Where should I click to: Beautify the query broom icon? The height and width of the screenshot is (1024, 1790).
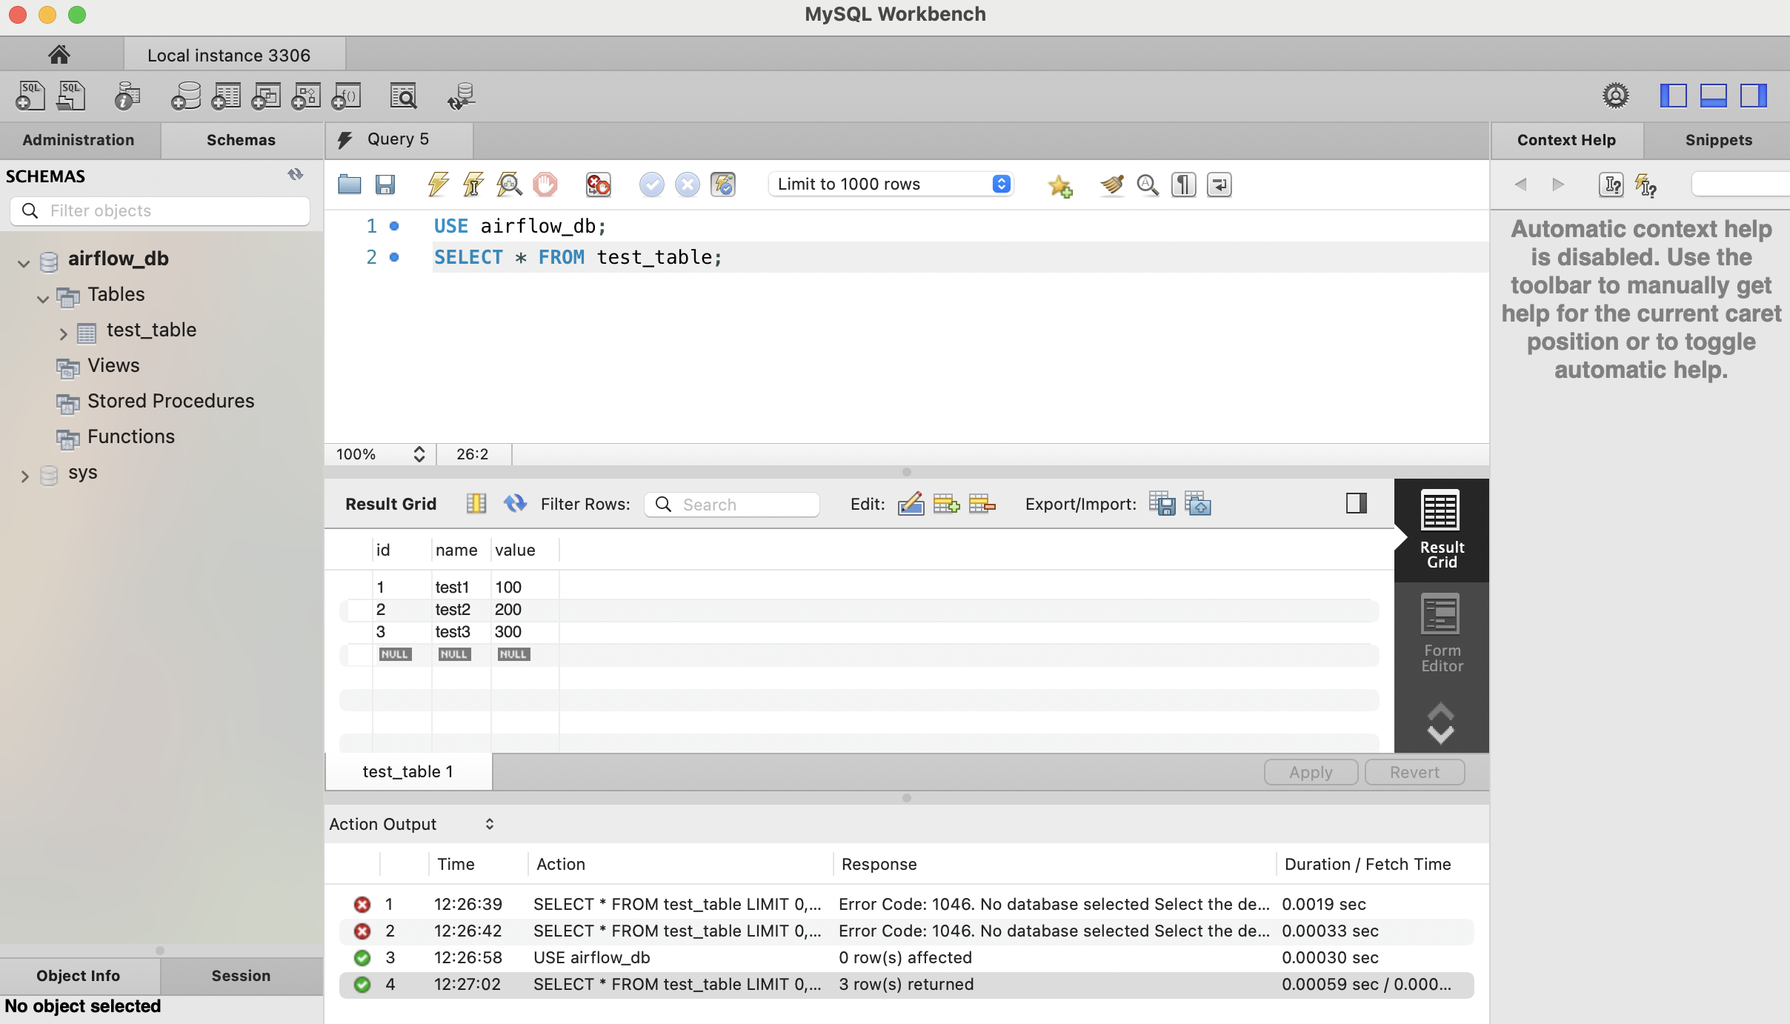coord(1111,184)
